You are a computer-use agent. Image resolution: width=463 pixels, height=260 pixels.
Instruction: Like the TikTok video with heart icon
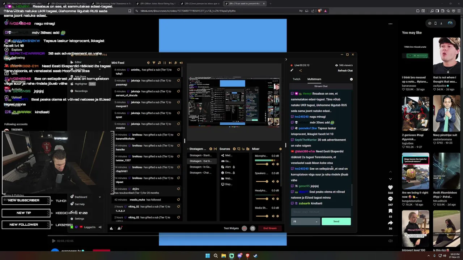click(390, 187)
